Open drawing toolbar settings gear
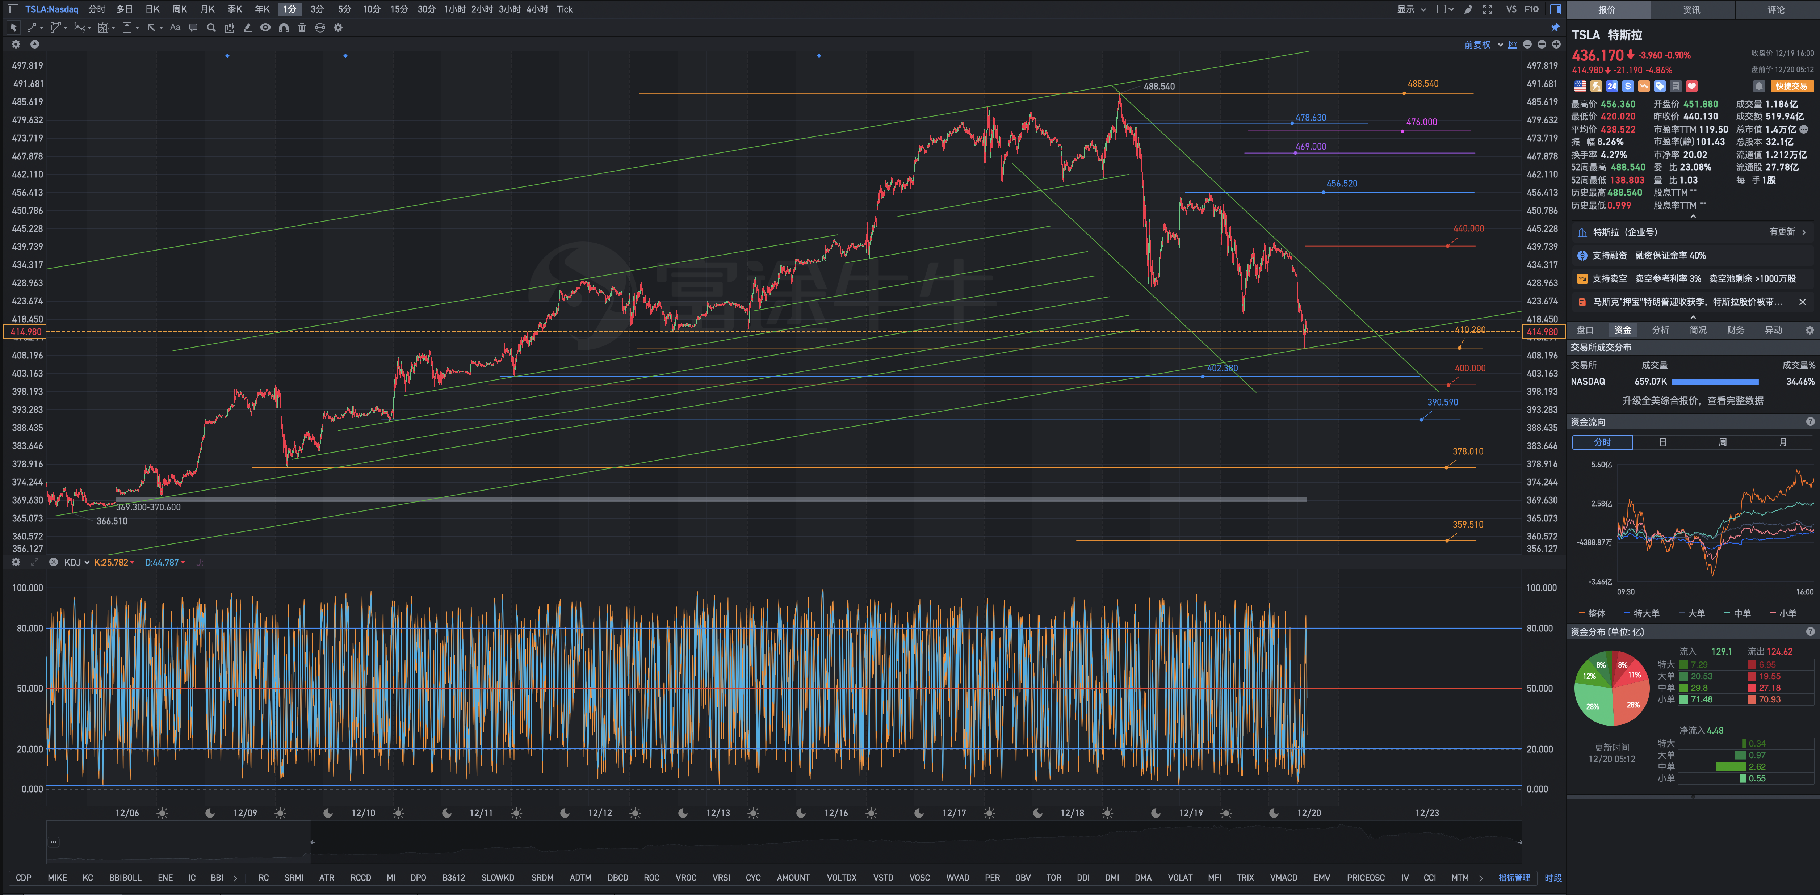 (x=339, y=28)
